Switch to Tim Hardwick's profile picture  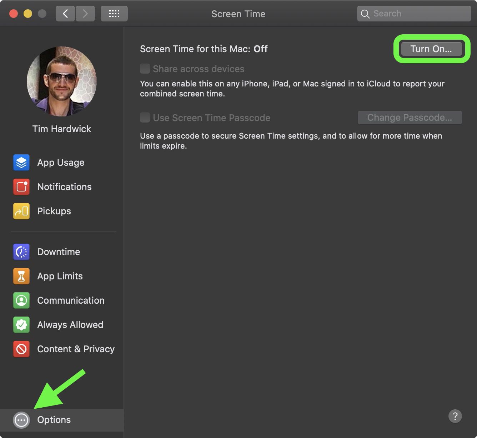[61, 81]
